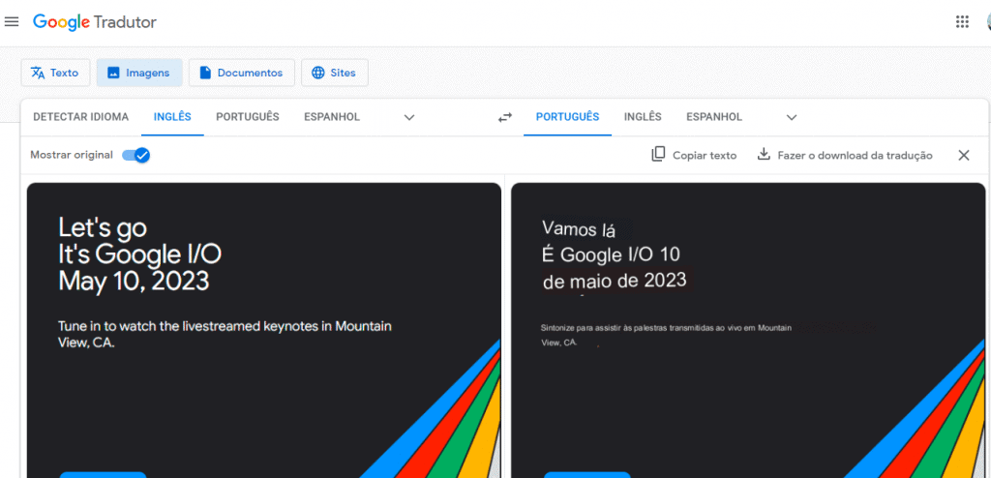Toggle the Mostrar original switch
991x478 pixels.
pos(135,155)
